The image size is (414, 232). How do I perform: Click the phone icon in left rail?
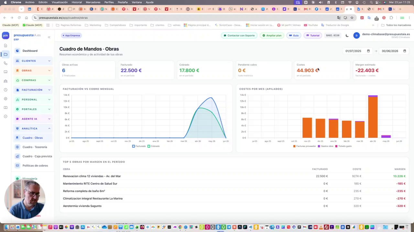(5, 63)
